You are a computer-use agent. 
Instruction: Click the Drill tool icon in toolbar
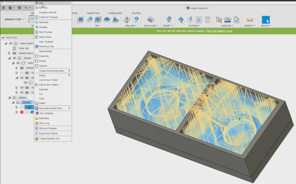[x=126, y=20]
